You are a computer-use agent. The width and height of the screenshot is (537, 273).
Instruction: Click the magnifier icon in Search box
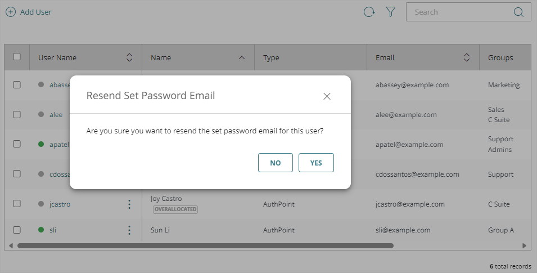518,12
